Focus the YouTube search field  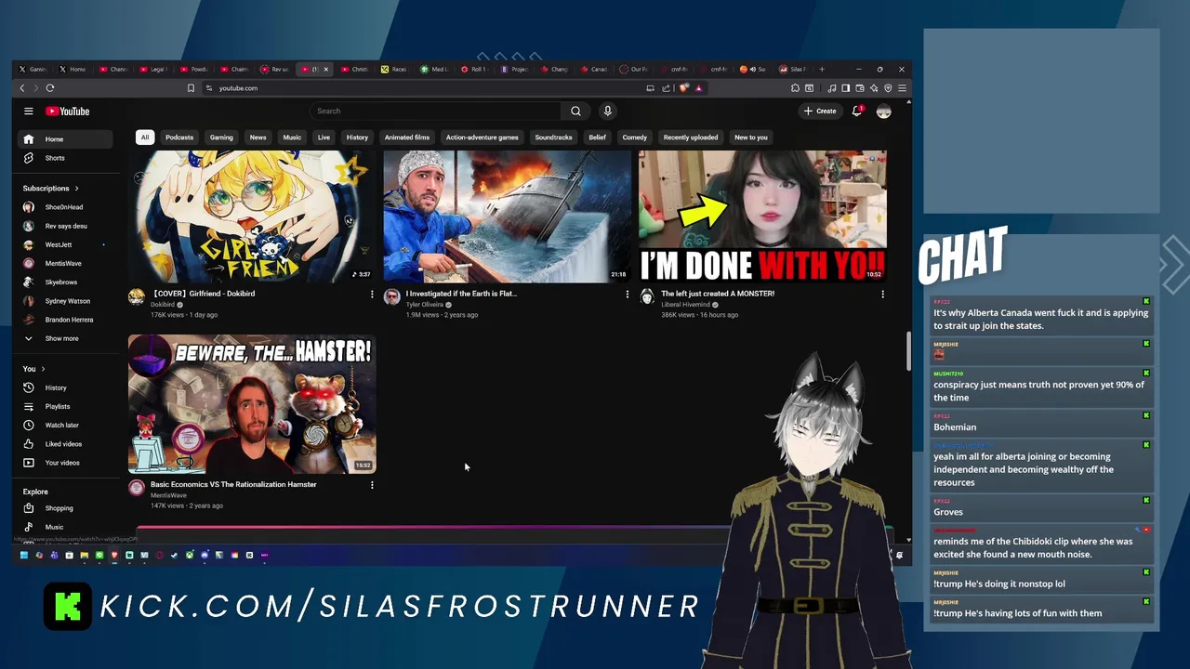(435, 111)
